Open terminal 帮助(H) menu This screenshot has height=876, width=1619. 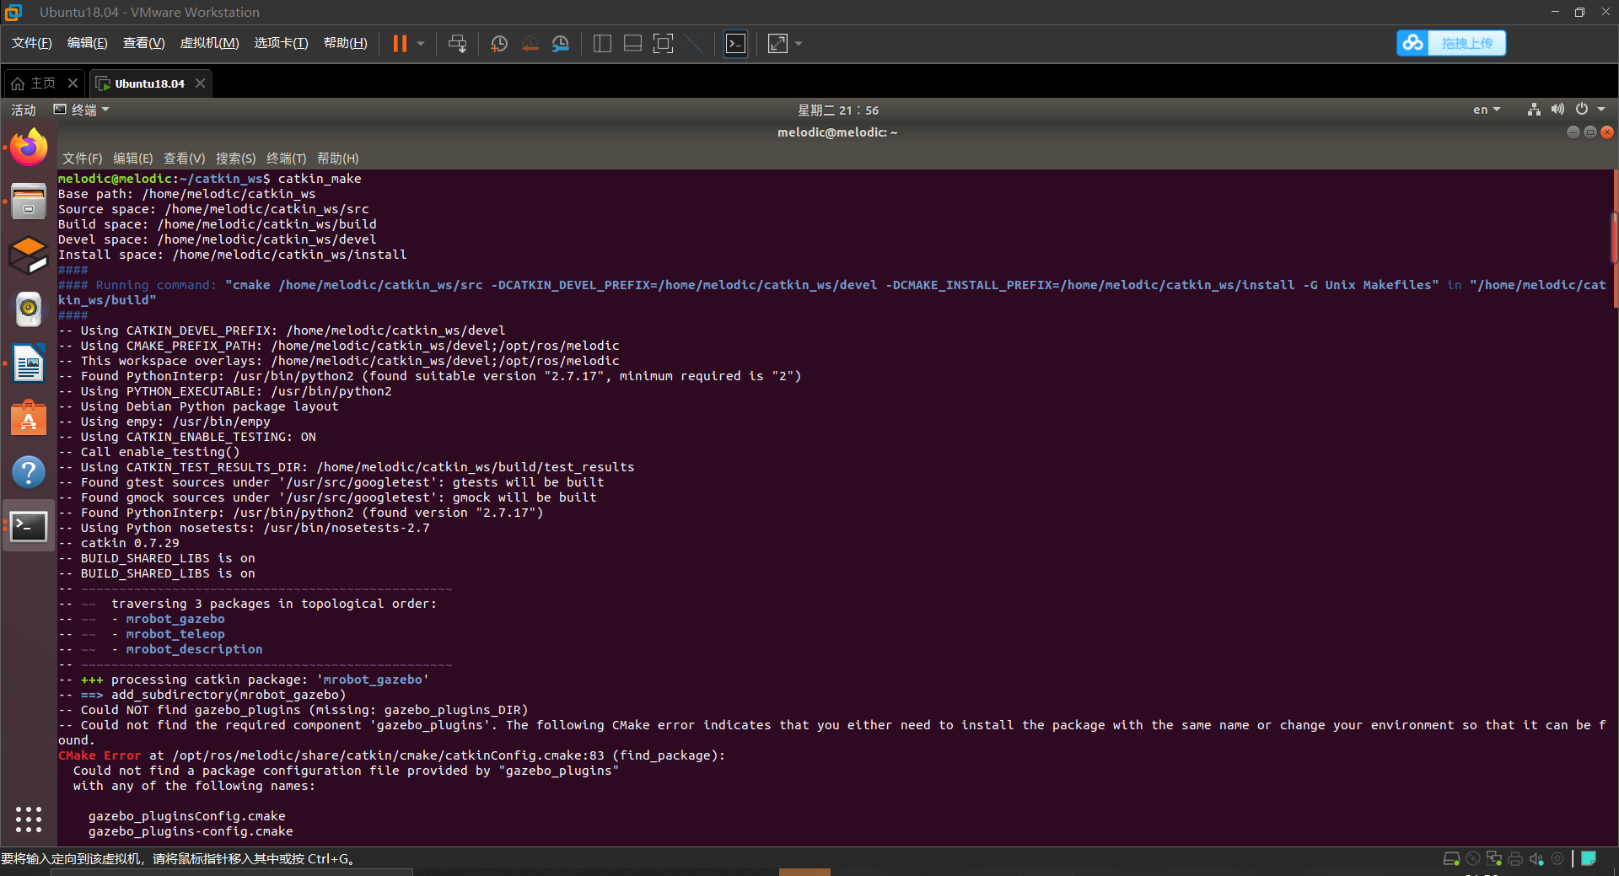[x=337, y=159]
